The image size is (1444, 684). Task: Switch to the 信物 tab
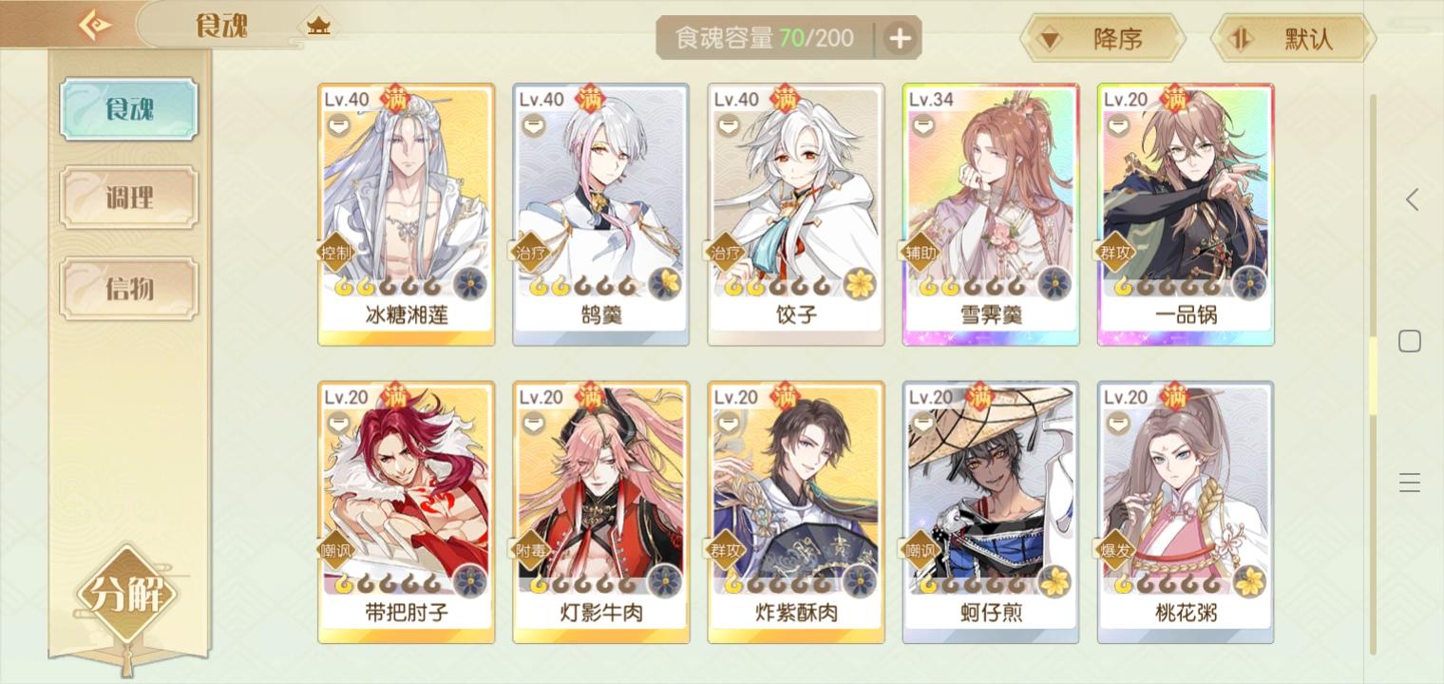[x=129, y=288]
